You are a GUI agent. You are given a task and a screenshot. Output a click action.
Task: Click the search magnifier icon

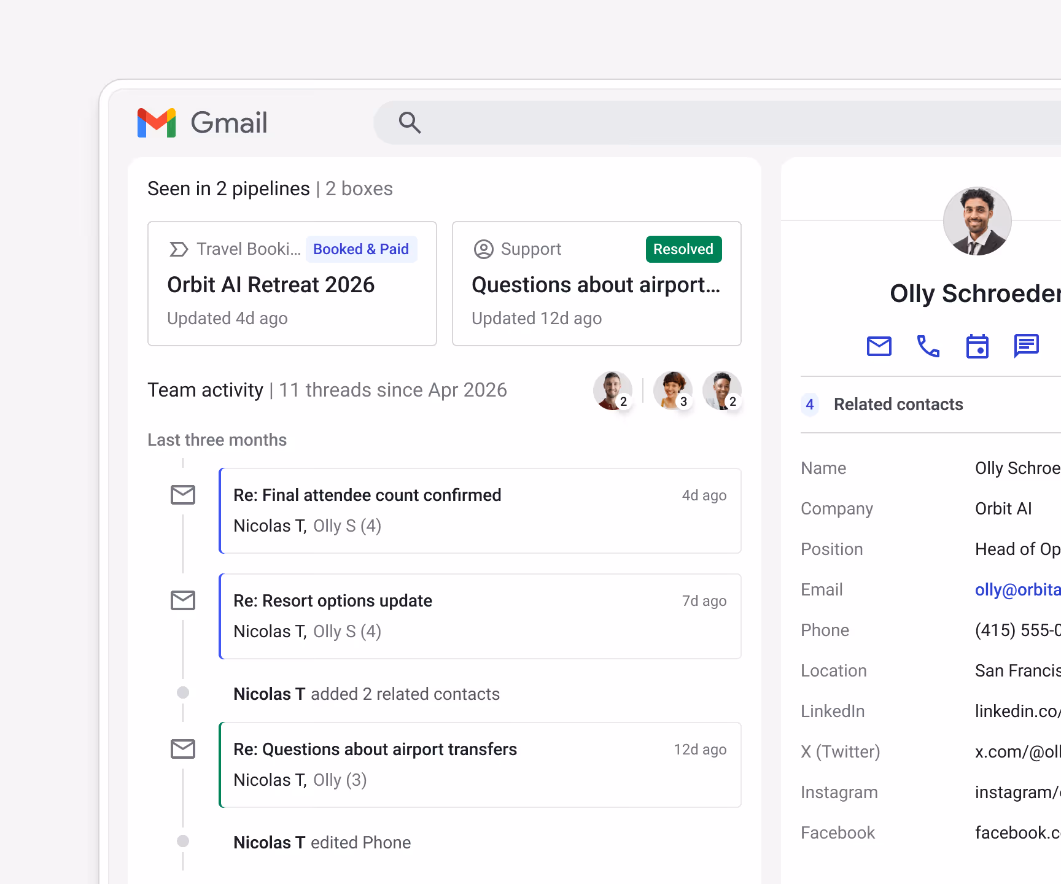(410, 123)
